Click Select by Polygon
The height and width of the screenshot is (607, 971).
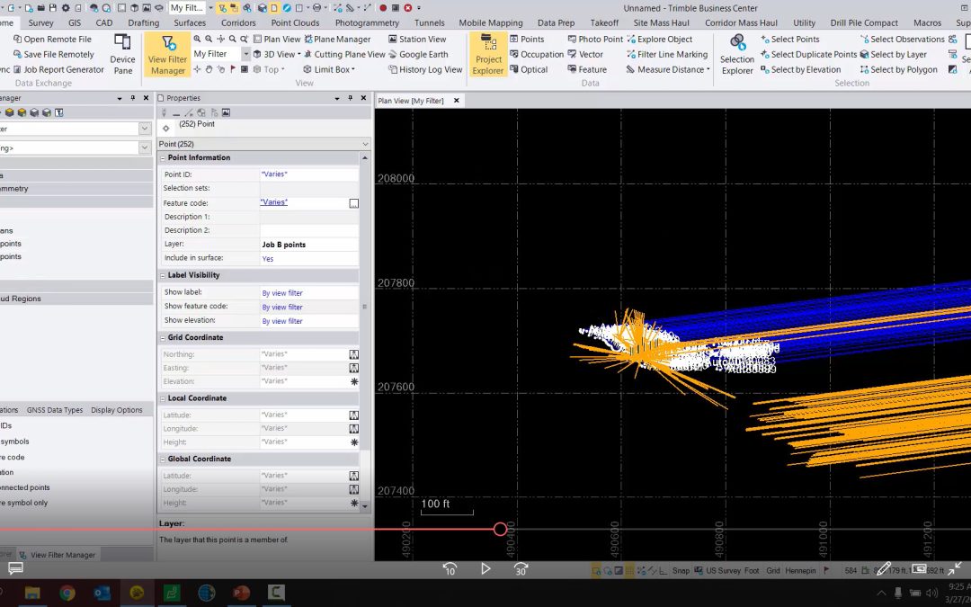pyautogui.click(x=898, y=69)
